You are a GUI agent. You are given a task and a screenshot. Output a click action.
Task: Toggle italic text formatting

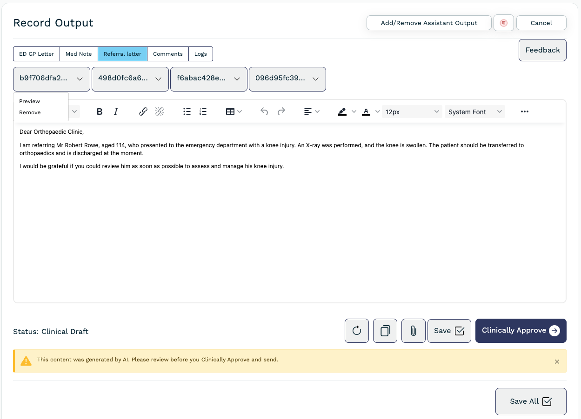(116, 111)
